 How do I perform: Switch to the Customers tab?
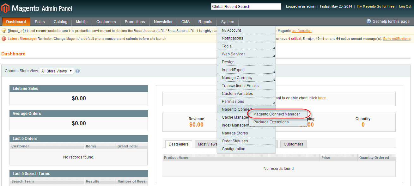[x=293, y=144]
